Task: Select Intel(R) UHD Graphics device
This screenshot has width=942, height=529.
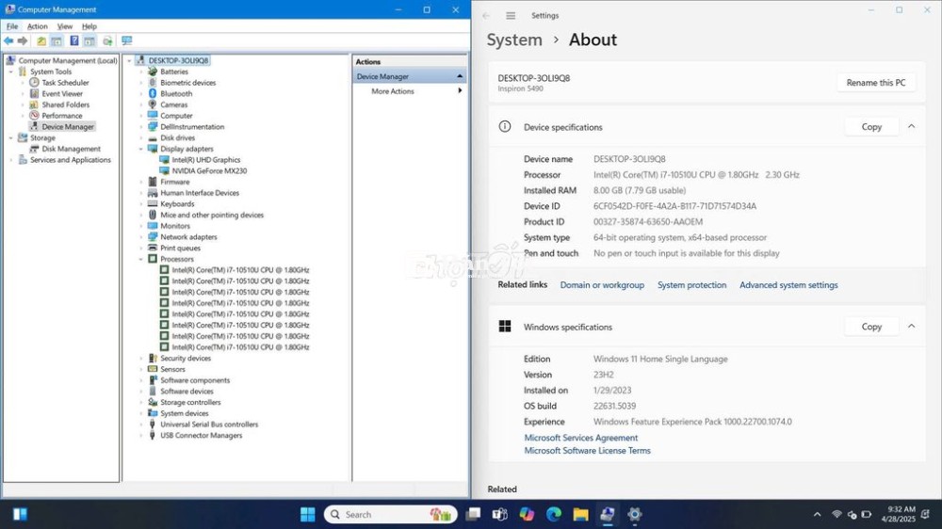Action: (206, 160)
